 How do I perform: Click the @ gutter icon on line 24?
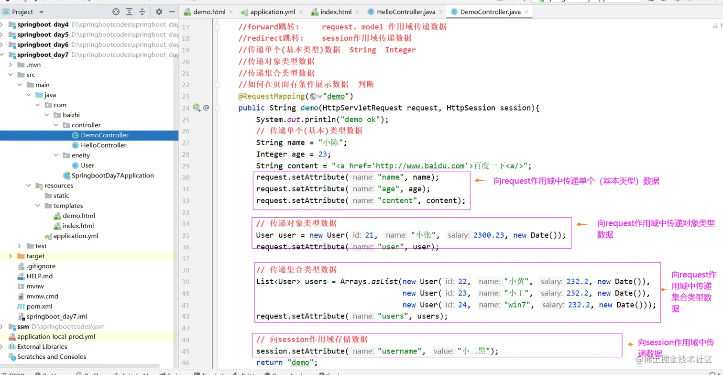click(206, 108)
